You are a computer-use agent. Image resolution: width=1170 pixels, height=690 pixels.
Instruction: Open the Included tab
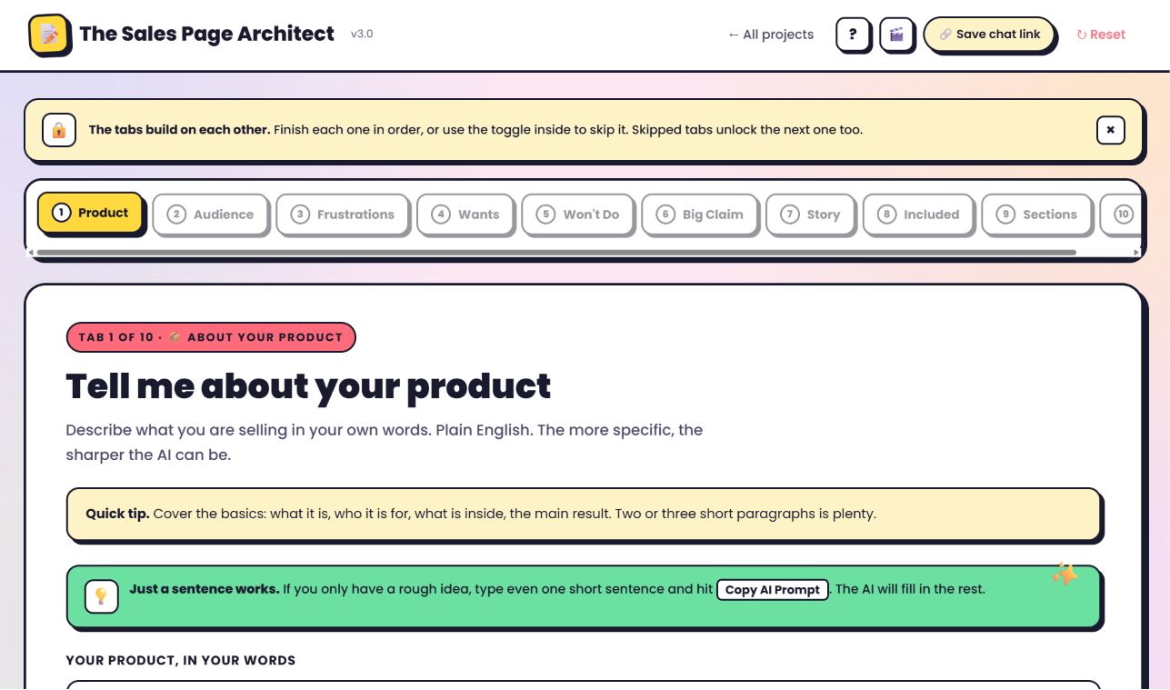[x=918, y=215]
